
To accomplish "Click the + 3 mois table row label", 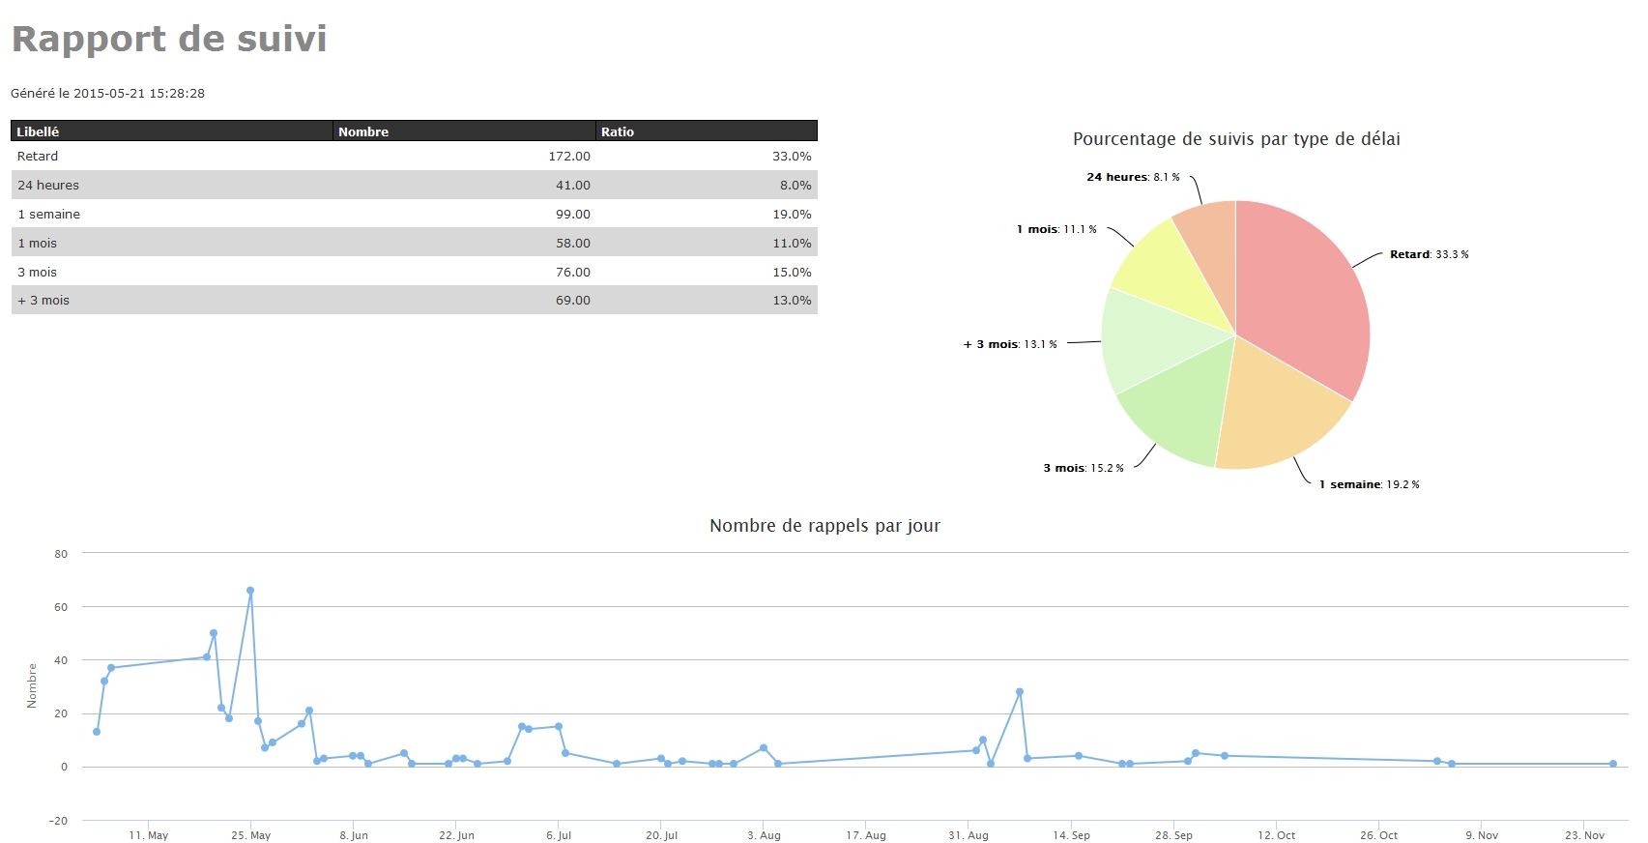I will (43, 301).
